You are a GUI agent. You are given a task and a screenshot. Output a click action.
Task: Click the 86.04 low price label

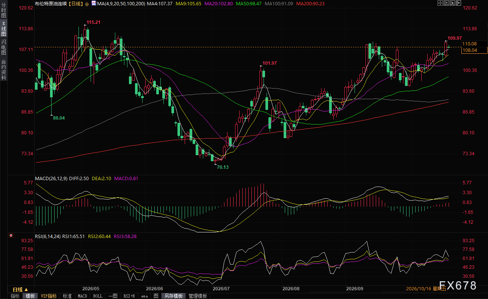[x=59, y=118]
